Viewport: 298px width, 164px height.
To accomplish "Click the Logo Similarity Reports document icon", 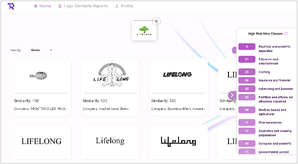I will pyautogui.click(x=60, y=6).
